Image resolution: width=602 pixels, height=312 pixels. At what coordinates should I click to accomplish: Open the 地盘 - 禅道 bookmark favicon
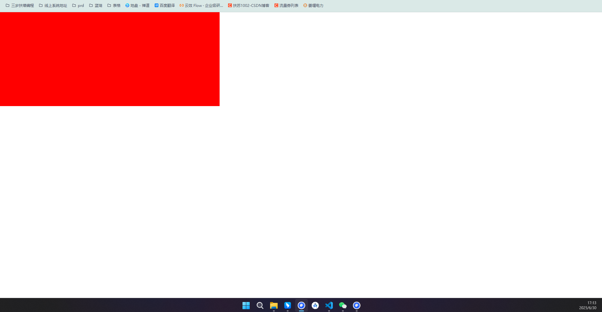click(x=127, y=5)
